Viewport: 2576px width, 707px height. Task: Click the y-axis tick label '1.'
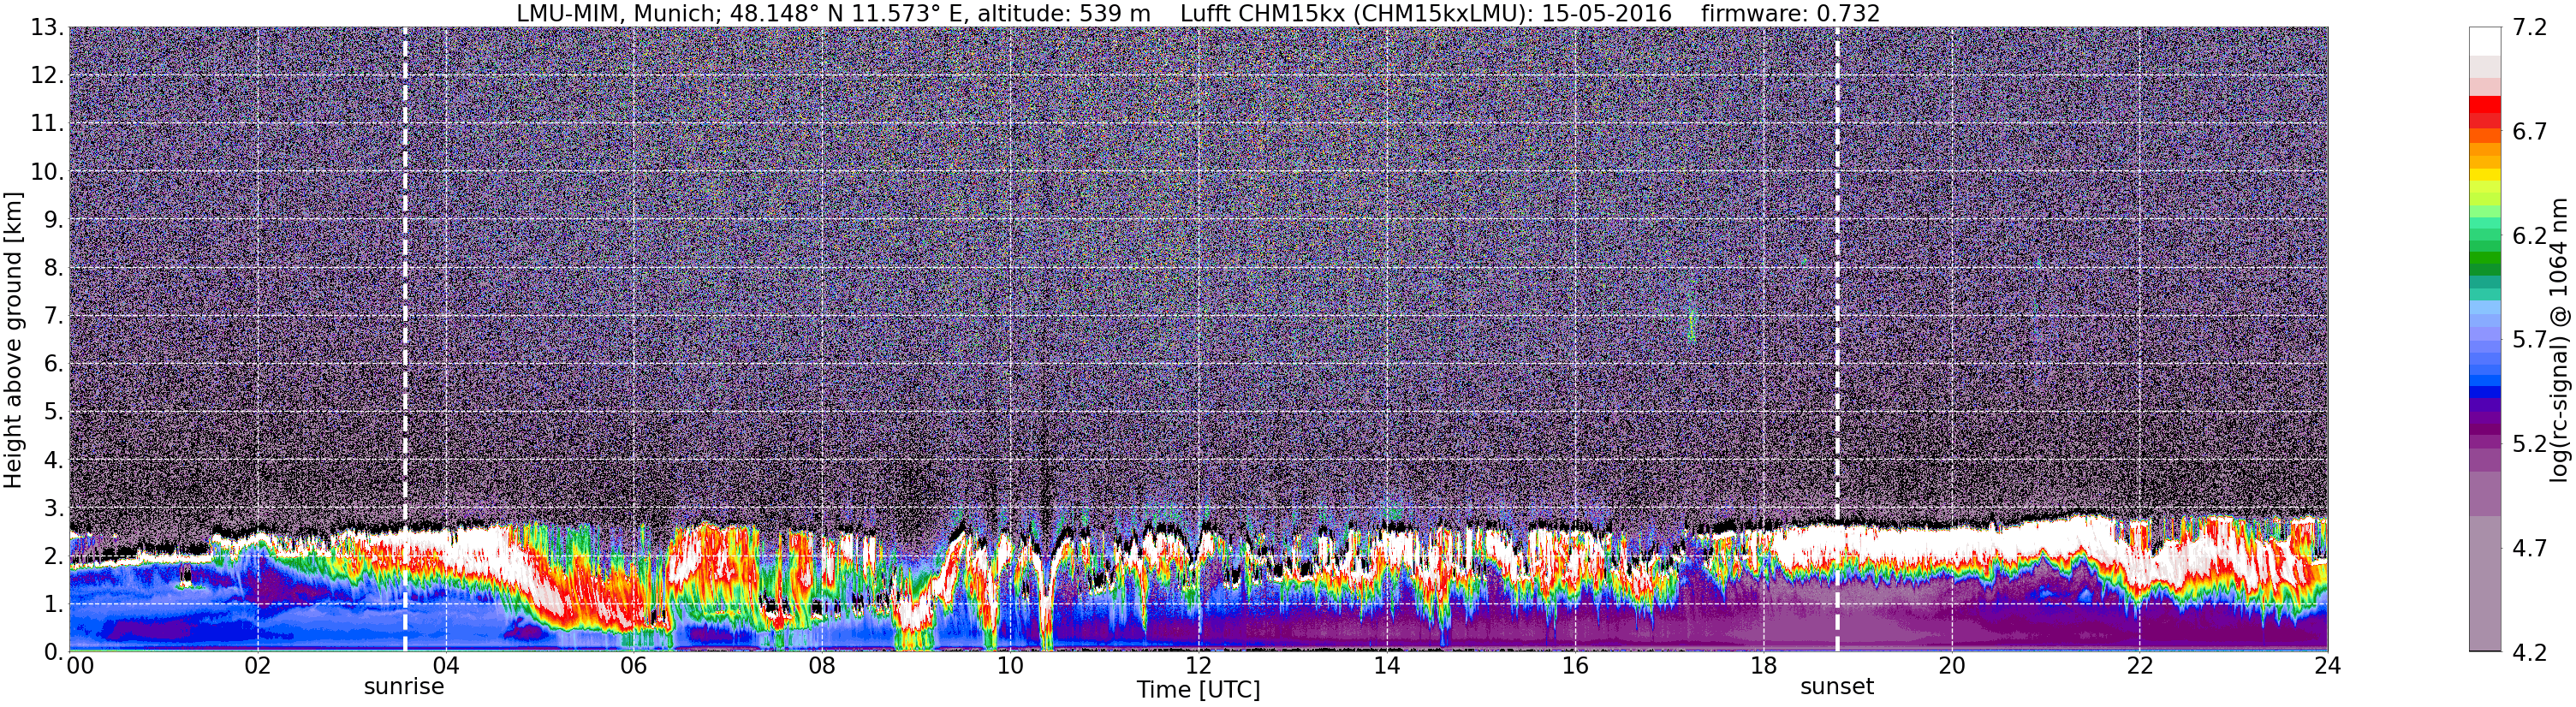coord(54,603)
